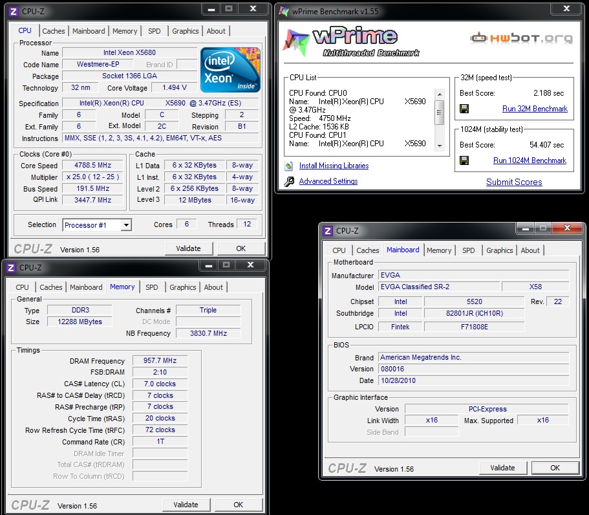Click the Install Missing Libraries link
589x515 pixels.
tap(334, 166)
